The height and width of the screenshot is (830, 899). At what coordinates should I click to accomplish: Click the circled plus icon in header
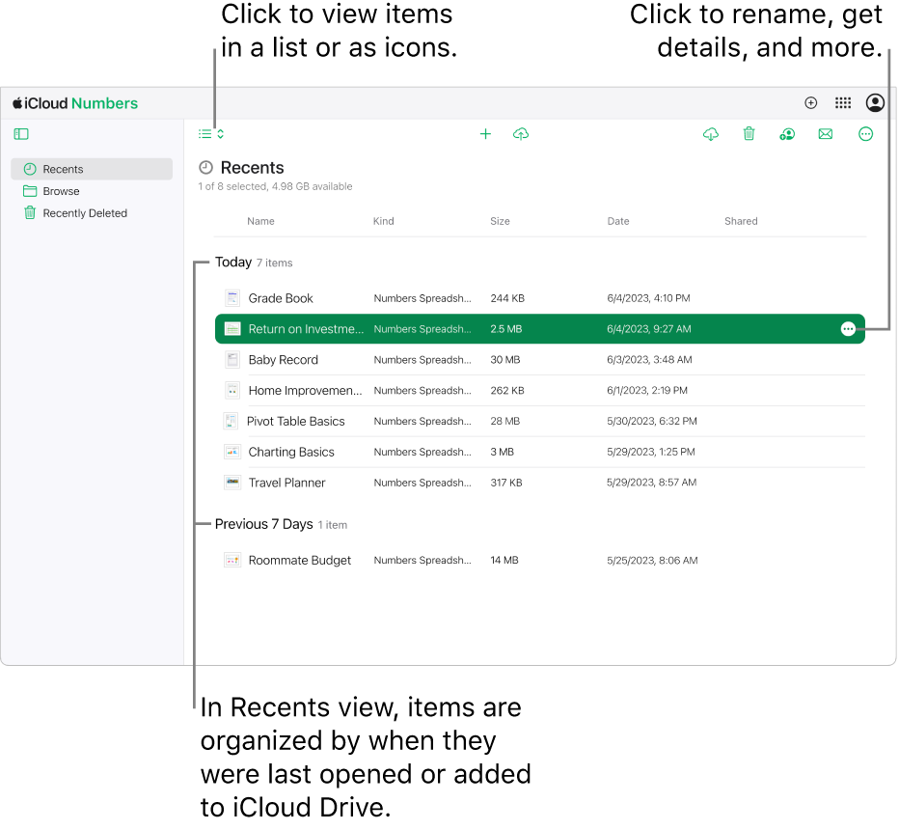810,102
